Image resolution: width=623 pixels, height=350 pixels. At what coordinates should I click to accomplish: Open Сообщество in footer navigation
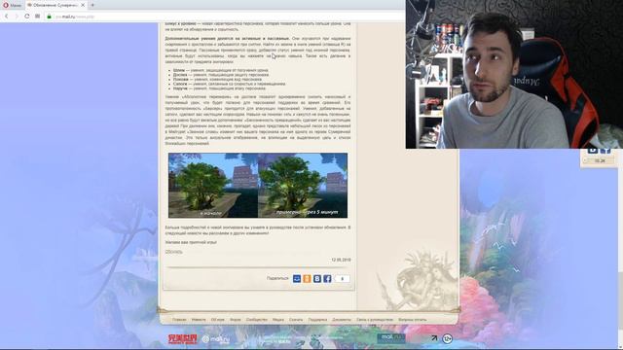[257, 320]
